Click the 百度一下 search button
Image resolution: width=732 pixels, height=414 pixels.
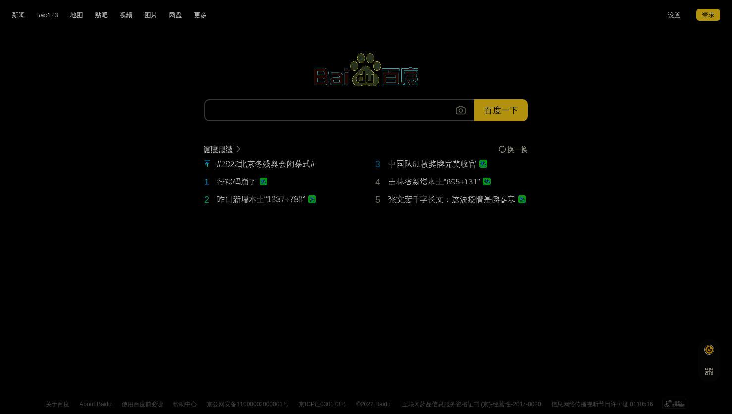[501, 110]
